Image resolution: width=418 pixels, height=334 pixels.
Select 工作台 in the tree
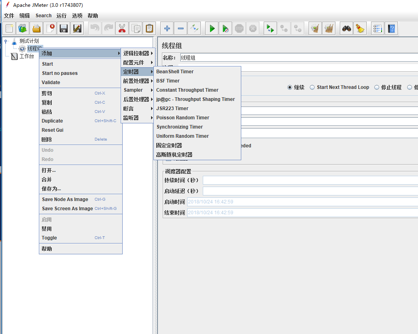pyautogui.click(x=26, y=56)
